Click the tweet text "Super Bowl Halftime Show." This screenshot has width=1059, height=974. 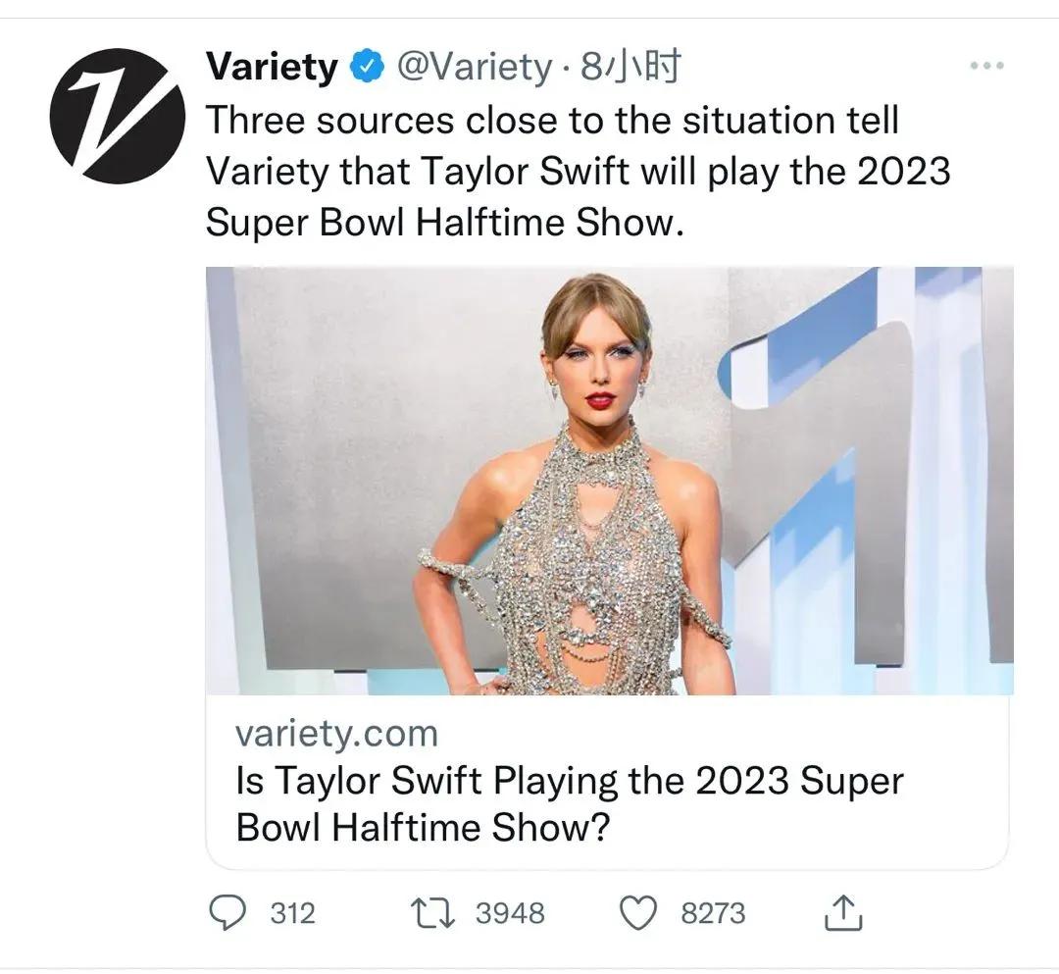coord(442,222)
